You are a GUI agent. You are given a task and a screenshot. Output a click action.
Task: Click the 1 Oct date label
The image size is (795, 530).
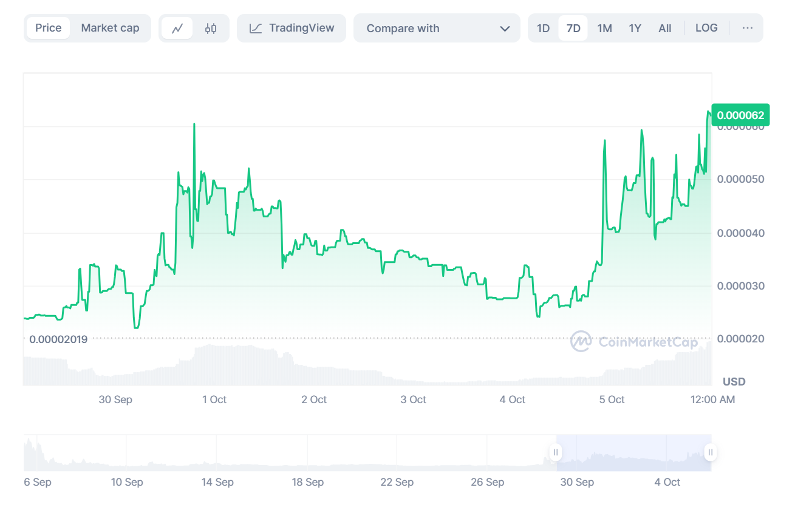click(x=214, y=399)
